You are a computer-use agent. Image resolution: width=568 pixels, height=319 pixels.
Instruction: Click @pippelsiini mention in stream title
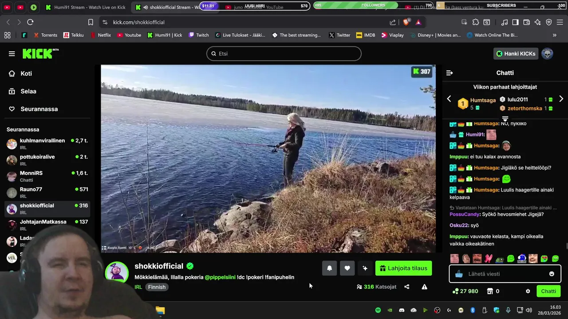coord(220,277)
